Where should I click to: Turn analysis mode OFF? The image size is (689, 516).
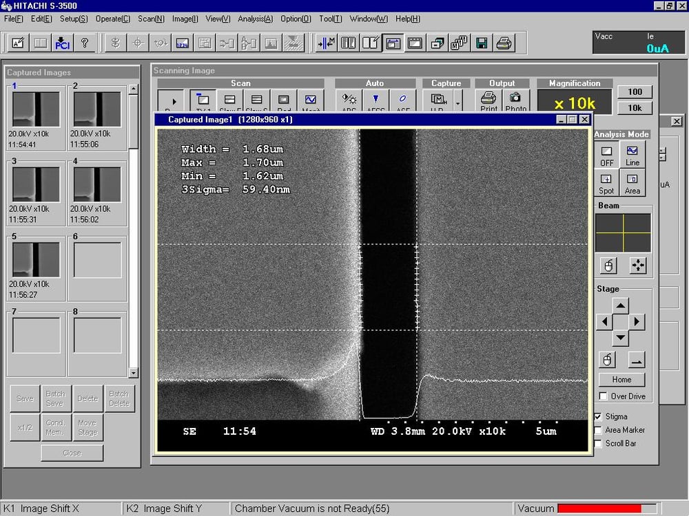[x=606, y=155]
